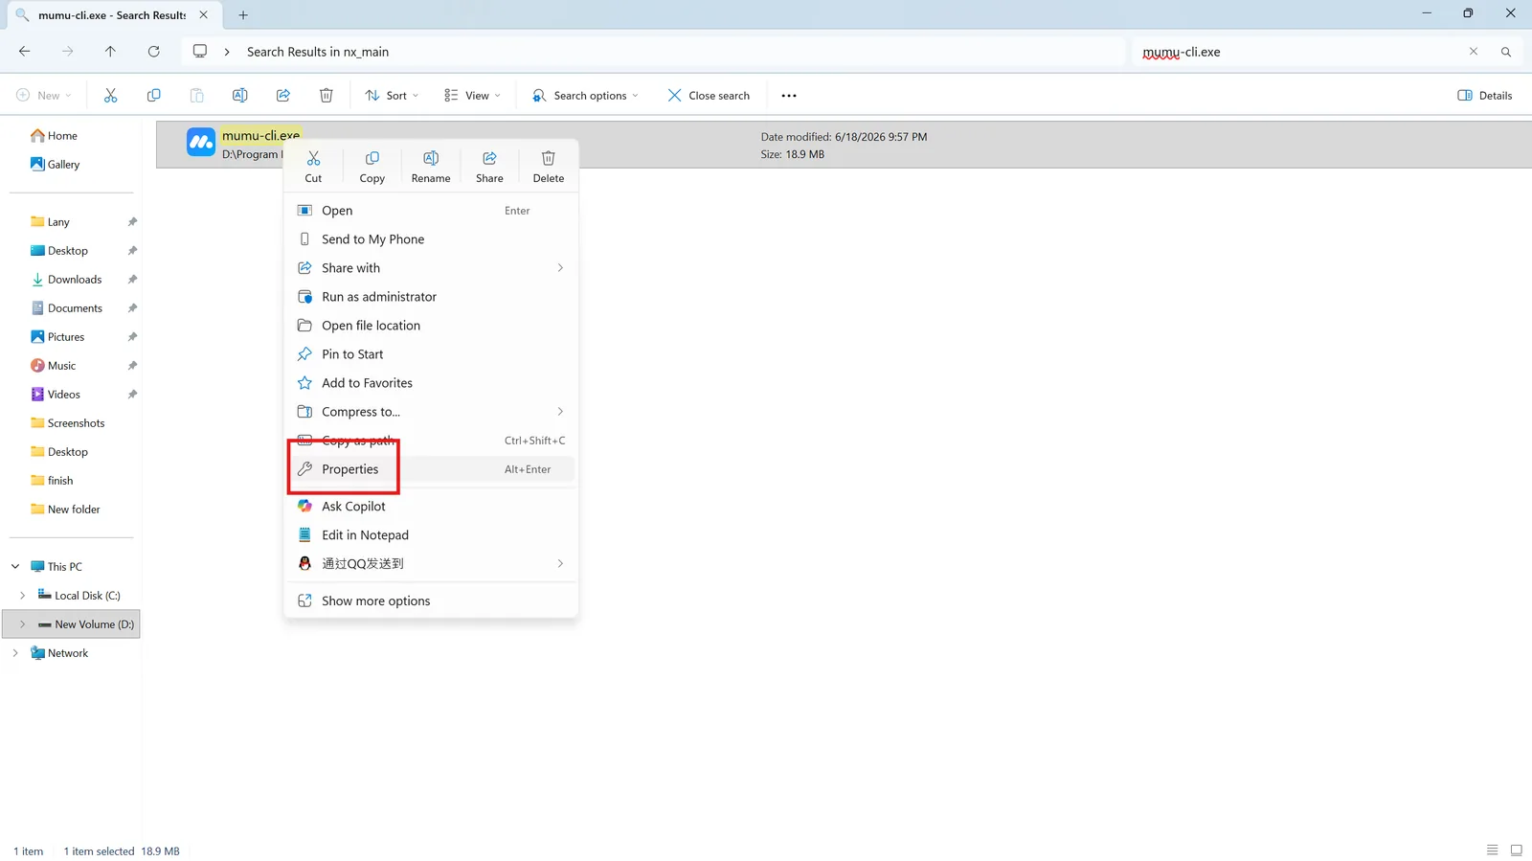Open Documents in sidebar
Screen dimensions: 1532x861
coord(67,308)
